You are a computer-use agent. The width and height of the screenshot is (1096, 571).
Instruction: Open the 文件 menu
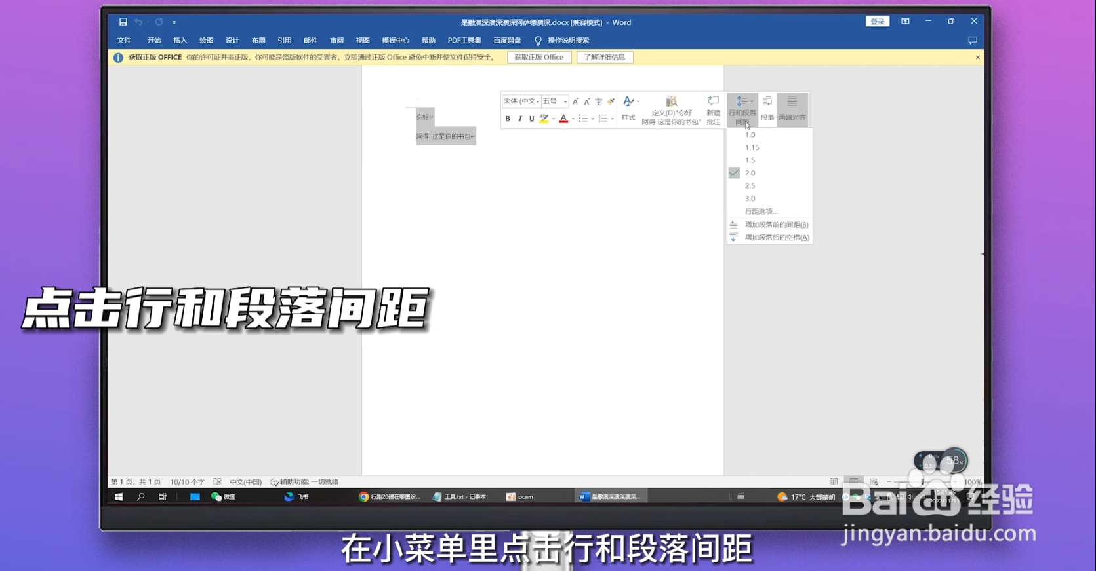coord(124,40)
